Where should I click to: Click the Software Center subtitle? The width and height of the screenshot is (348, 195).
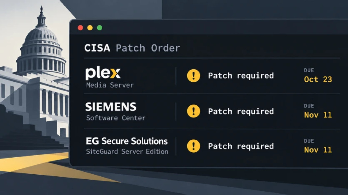click(116, 118)
